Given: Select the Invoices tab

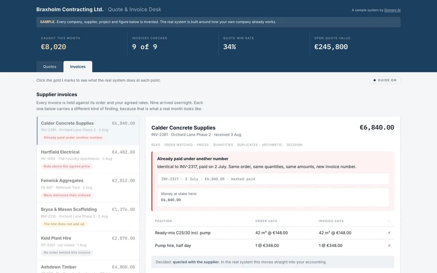Looking at the screenshot, I should pos(78,67).
